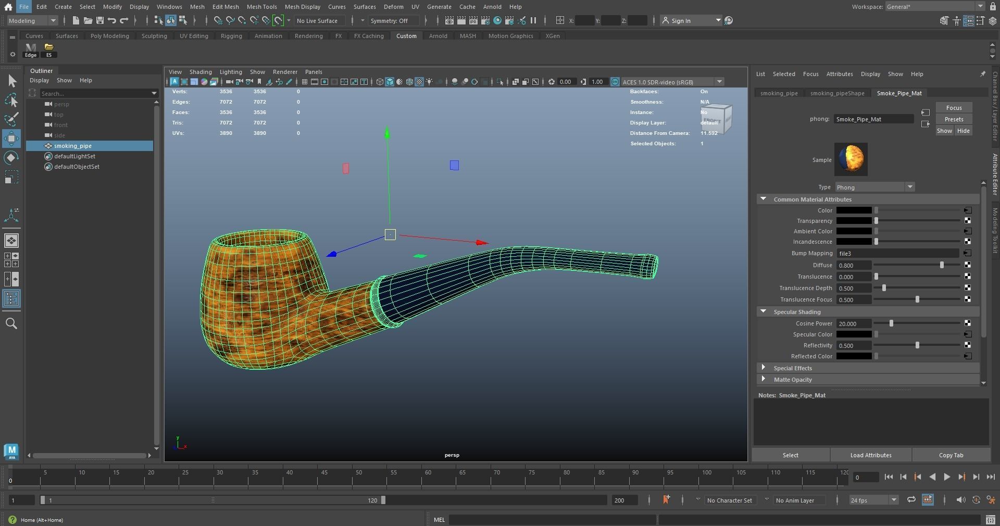1000x526 pixels.
Task: Toggle audio speaker icon in range slider
Action: click(x=961, y=500)
